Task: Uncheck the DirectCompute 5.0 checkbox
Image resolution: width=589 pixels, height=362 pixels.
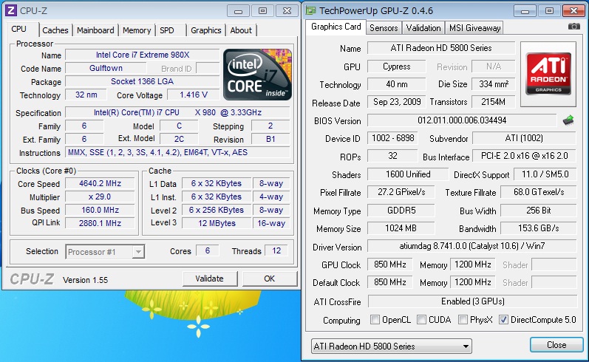Action: point(503,320)
